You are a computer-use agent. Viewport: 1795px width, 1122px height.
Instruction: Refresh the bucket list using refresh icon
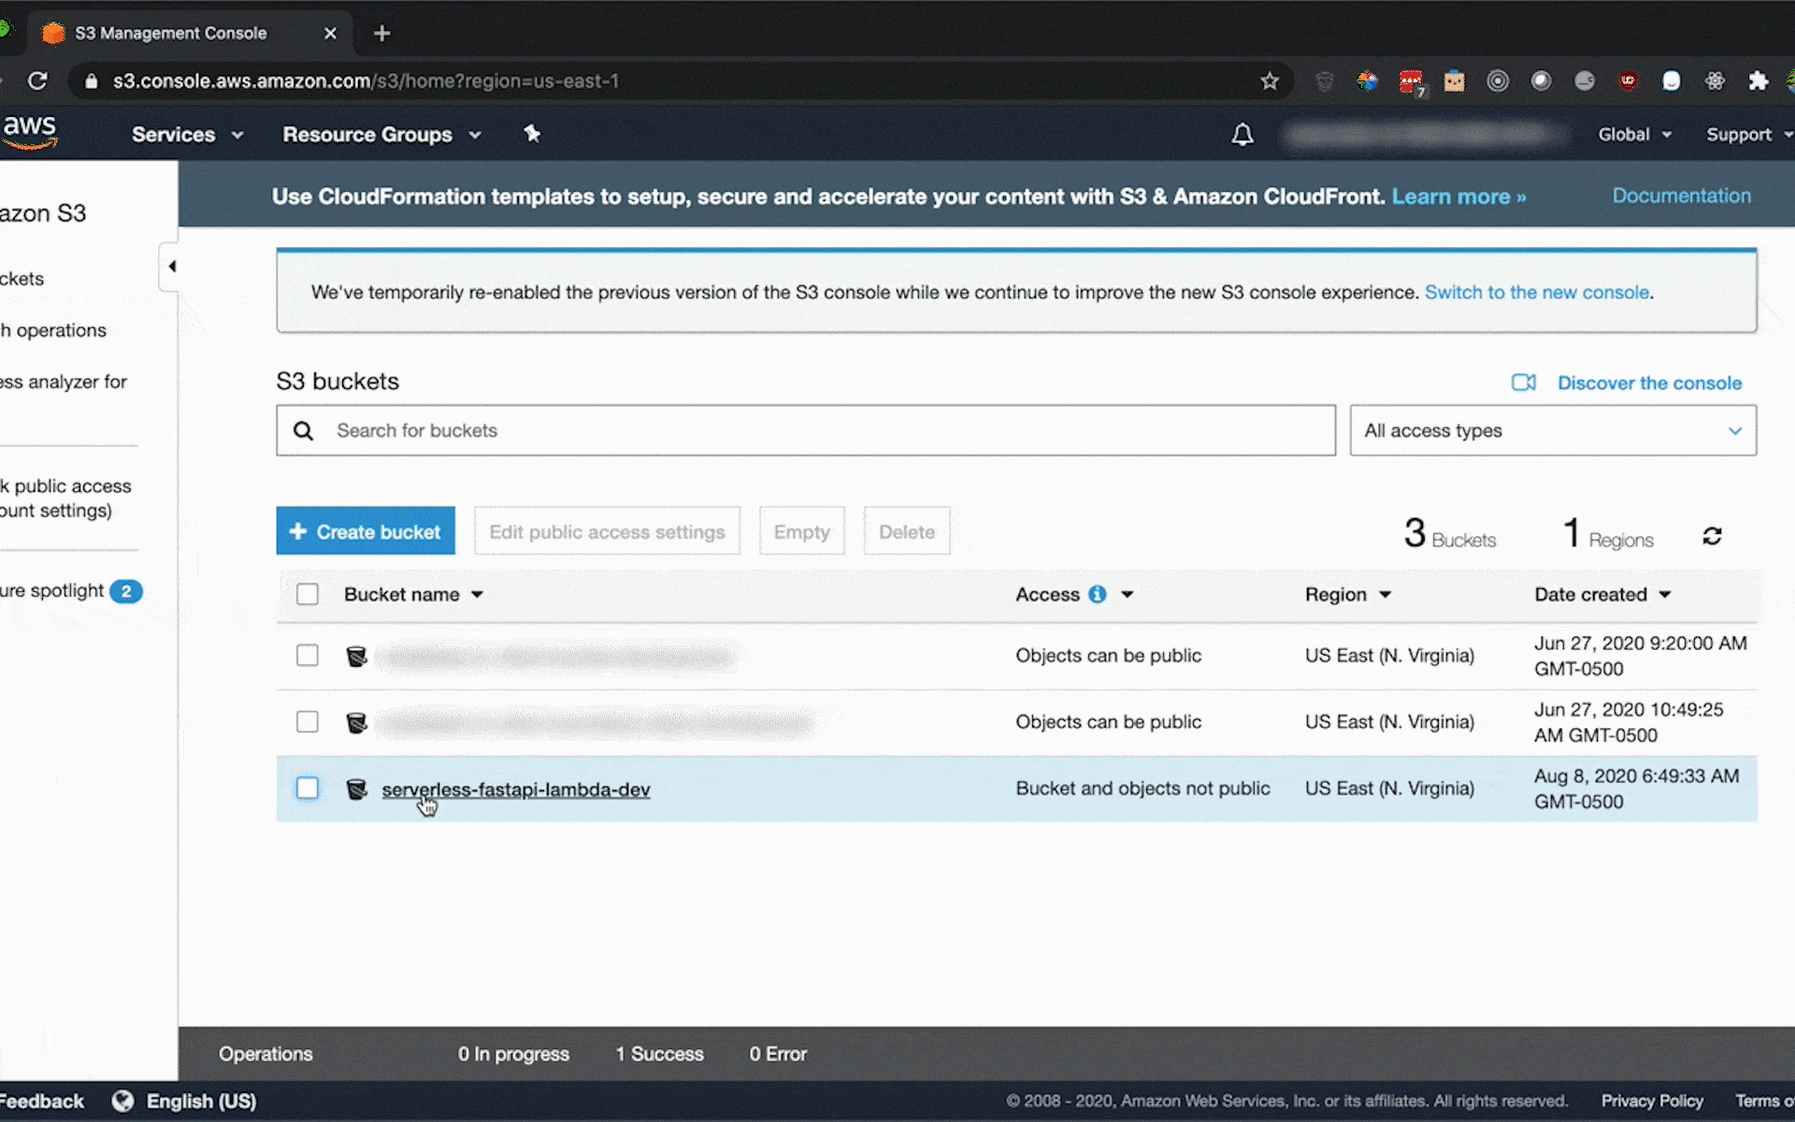(x=1712, y=535)
